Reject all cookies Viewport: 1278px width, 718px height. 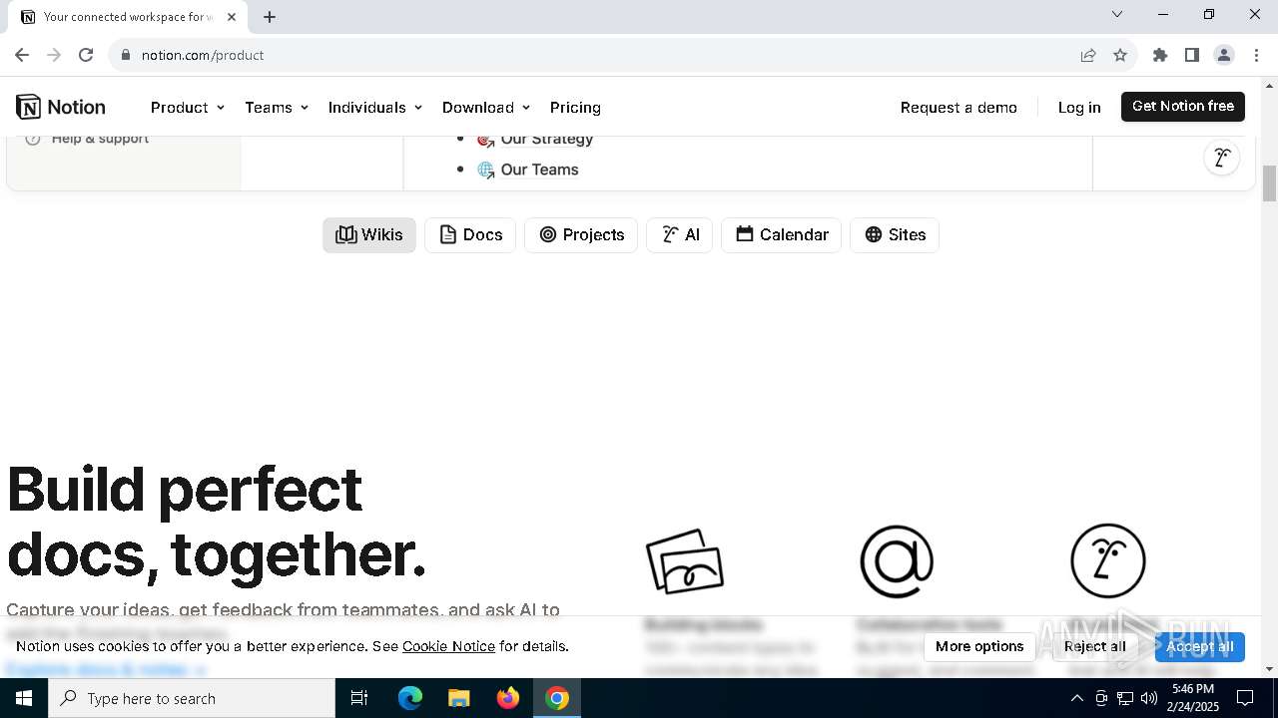click(x=1095, y=646)
